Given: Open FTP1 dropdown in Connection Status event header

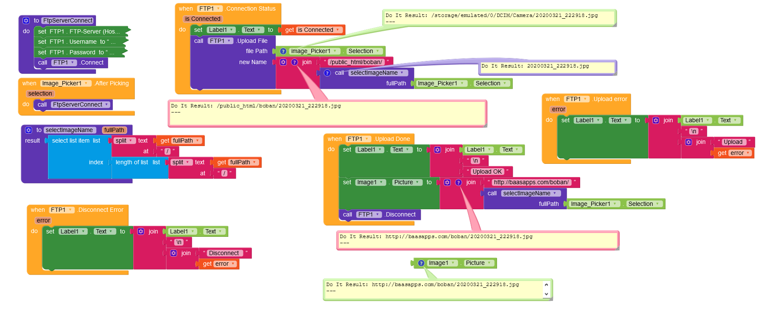Looking at the screenshot, I should pyautogui.click(x=210, y=8).
